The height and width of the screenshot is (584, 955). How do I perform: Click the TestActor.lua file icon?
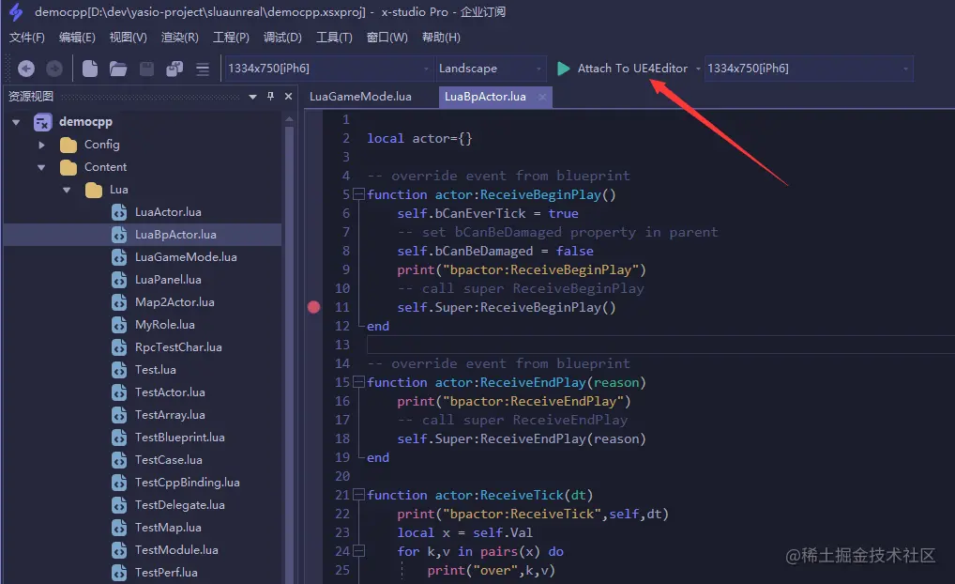click(x=119, y=392)
